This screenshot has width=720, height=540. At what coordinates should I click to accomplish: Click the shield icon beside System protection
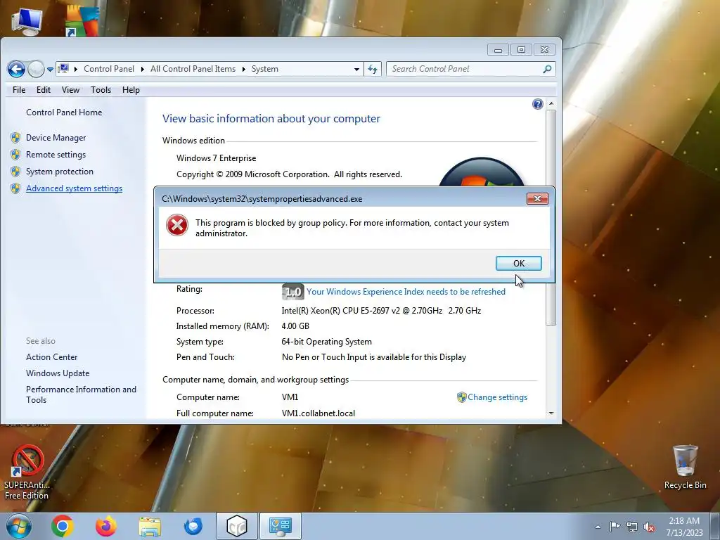[15, 172]
